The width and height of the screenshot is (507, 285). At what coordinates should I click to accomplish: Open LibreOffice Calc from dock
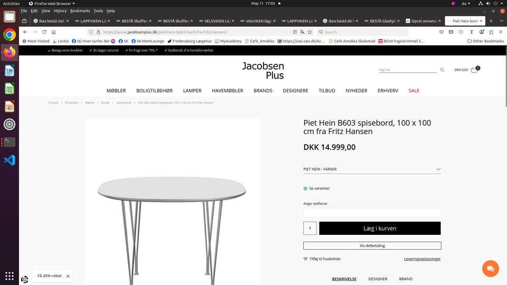tap(10, 89)
